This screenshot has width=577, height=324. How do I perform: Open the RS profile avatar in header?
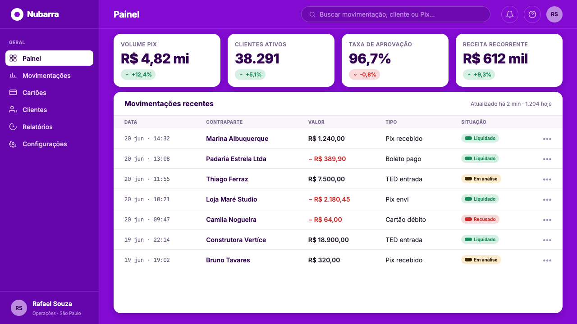tap(554, 14)
